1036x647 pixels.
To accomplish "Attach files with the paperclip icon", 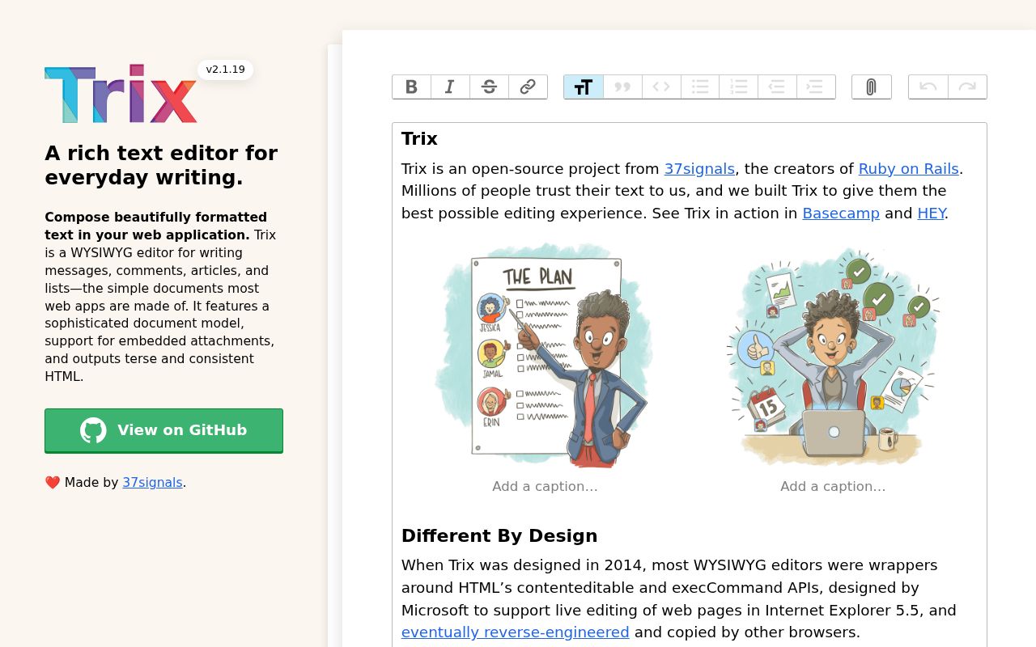I will [x=872, y=87].
